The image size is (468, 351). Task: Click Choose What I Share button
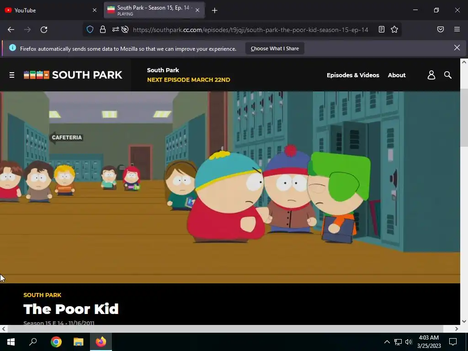click(x=275, y=48)
